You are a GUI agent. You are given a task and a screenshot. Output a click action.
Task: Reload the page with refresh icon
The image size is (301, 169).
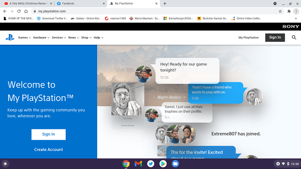tap(19, 11)
